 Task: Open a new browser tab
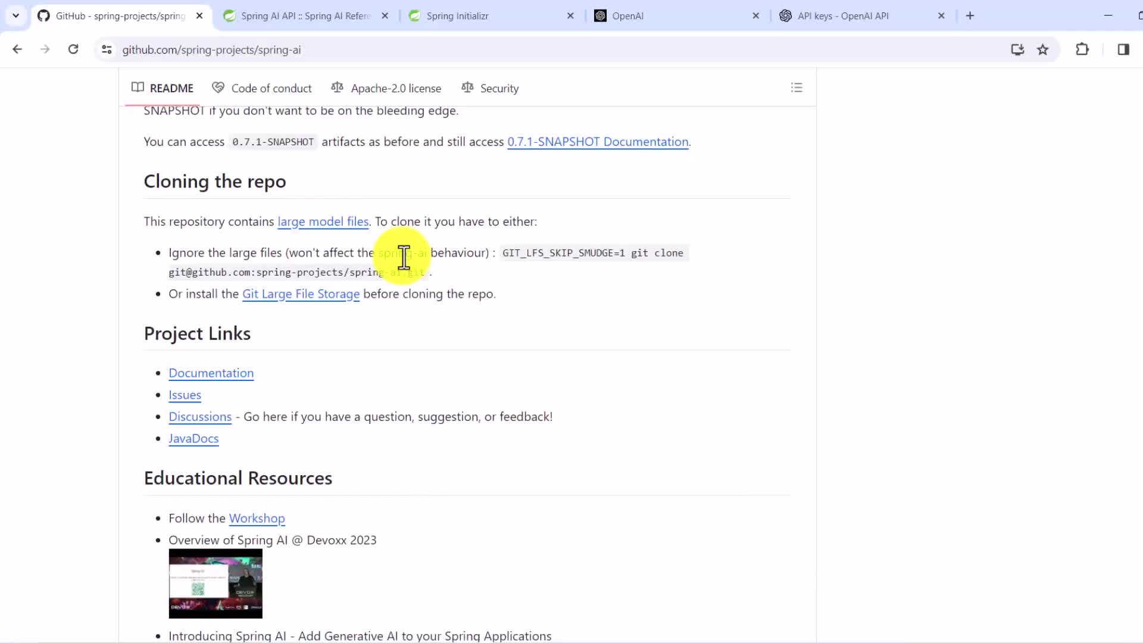tap(970, 16)
